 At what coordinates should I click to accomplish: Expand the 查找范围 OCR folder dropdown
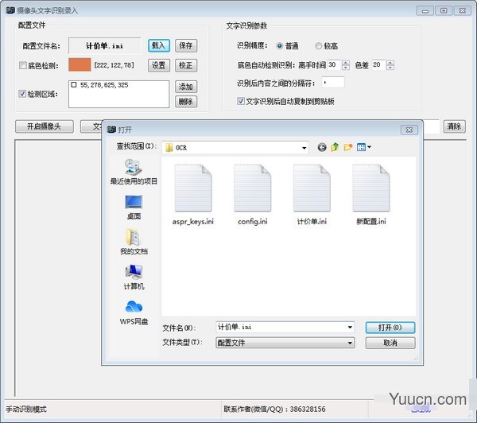click(x=304, y=148)
